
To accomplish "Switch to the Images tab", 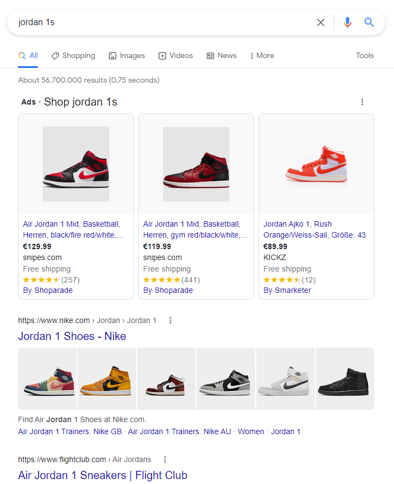I will (127, 56).
